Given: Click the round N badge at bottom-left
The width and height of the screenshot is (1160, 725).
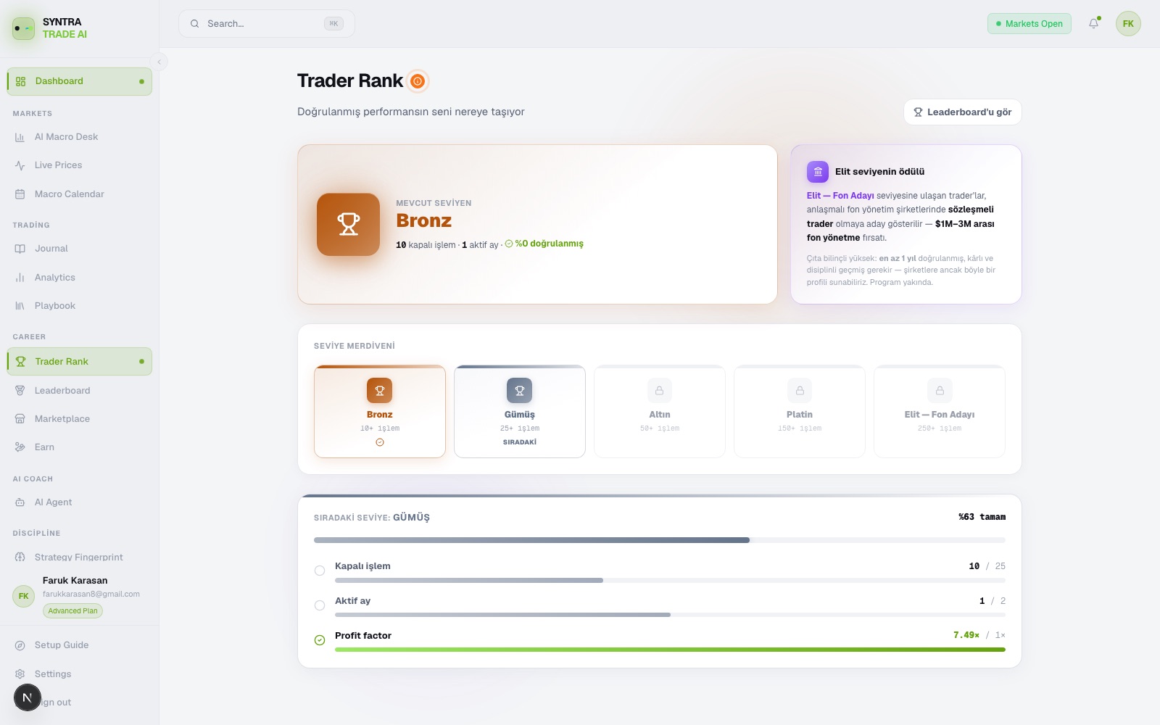Looking at the screenshot, I should click(x=28, y=698).
